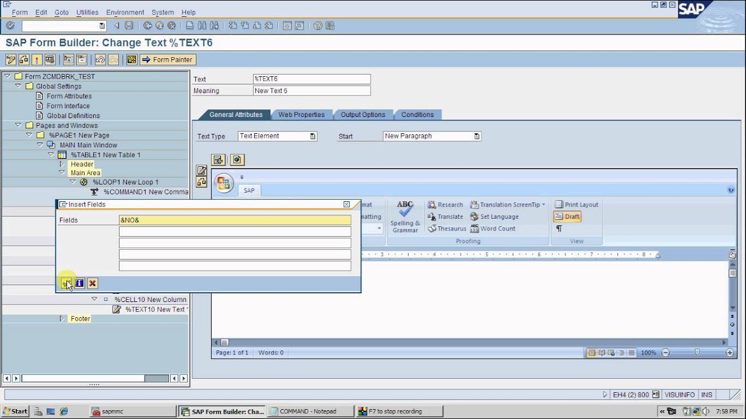The image size is (746, 419).
Task: Click the Set Language button
Action: (x=494, y=216)
